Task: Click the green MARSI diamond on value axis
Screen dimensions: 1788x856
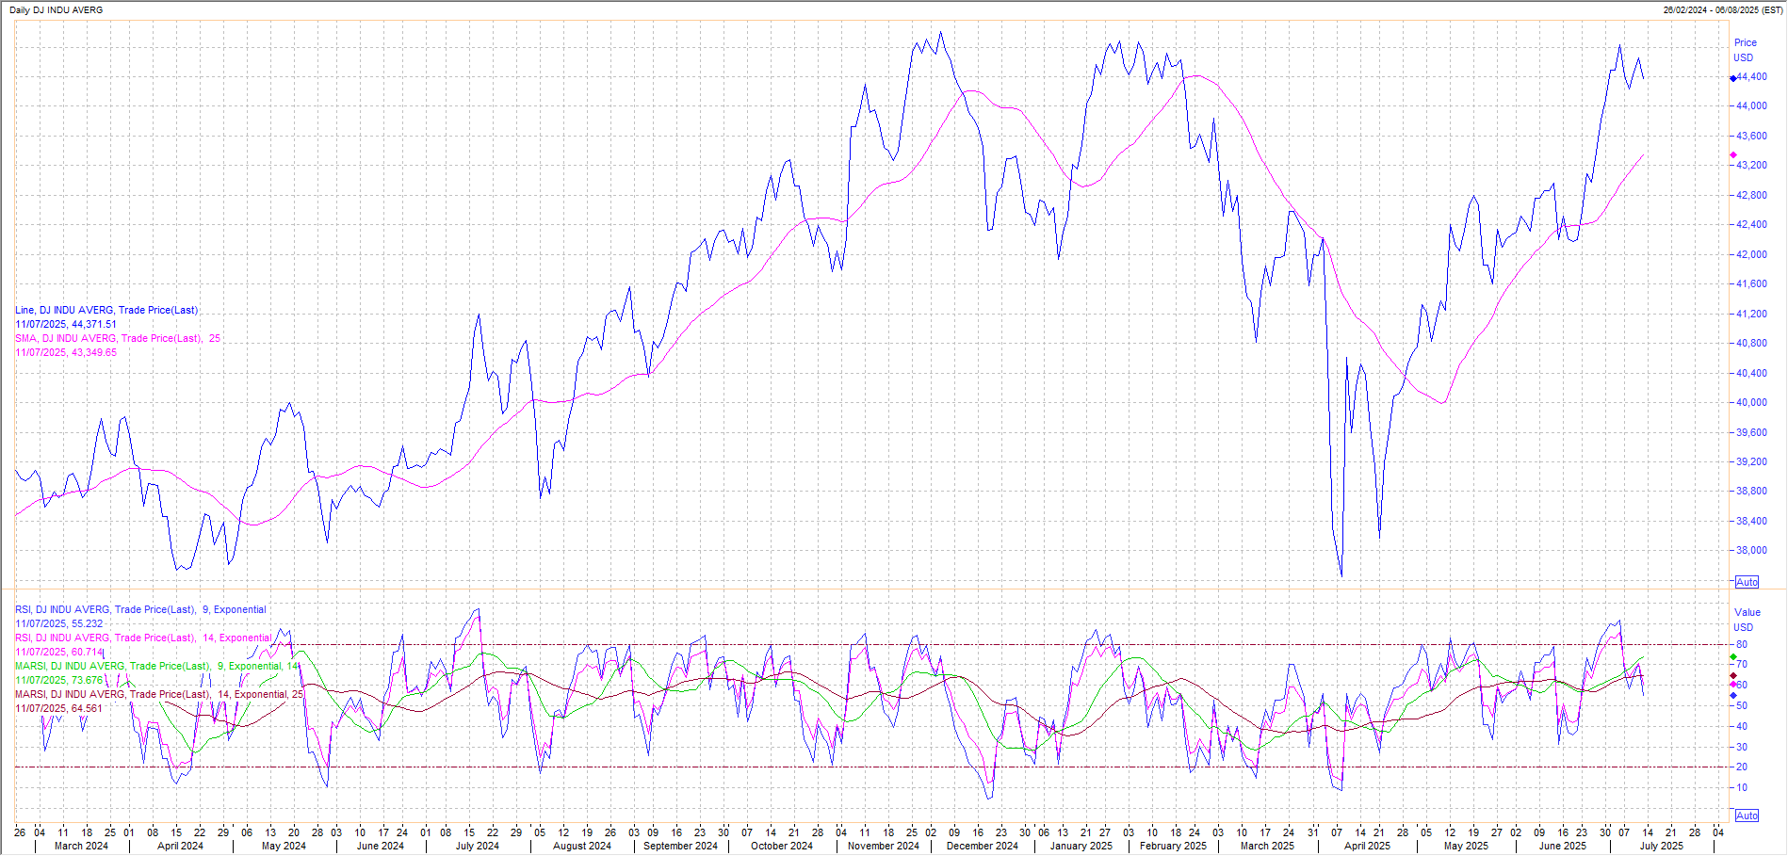Action: click(x=1733, y=656)
